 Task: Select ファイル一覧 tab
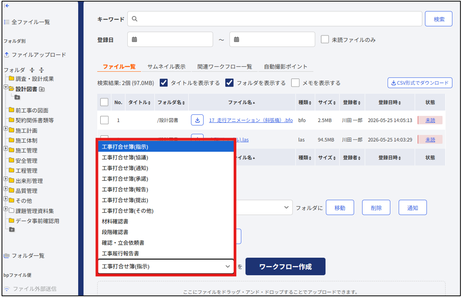119,67
